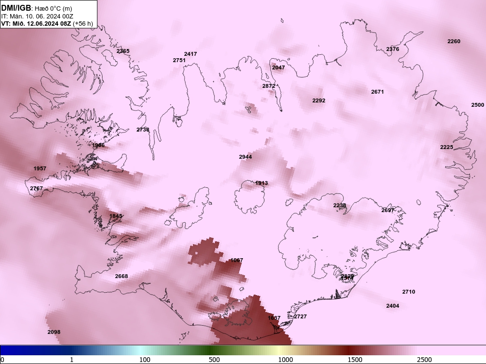Click the map value 2697
The image size is (486, 364).
click(388, 211)
